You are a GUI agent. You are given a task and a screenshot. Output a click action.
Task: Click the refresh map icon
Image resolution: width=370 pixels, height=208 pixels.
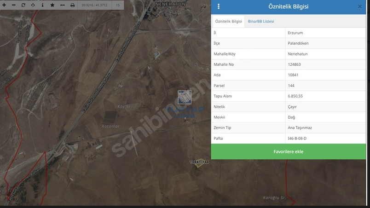pos(23,5)
